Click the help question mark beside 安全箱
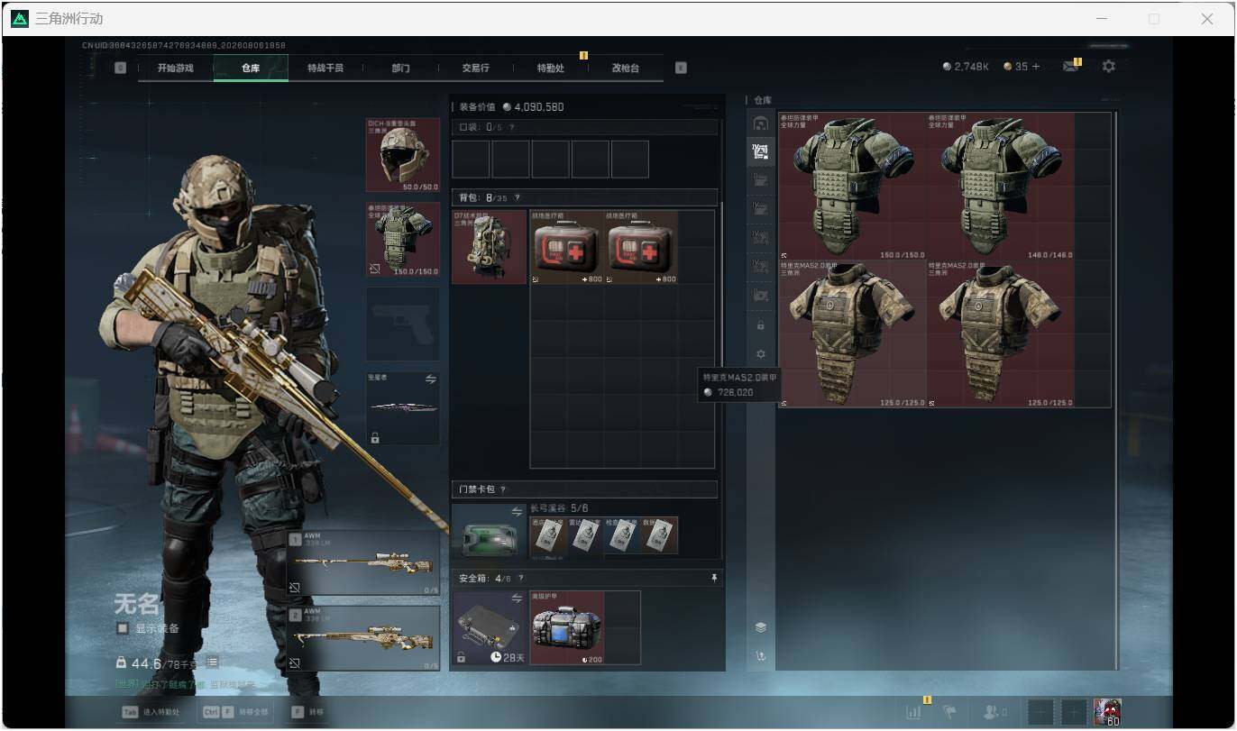 pos(520,578)
